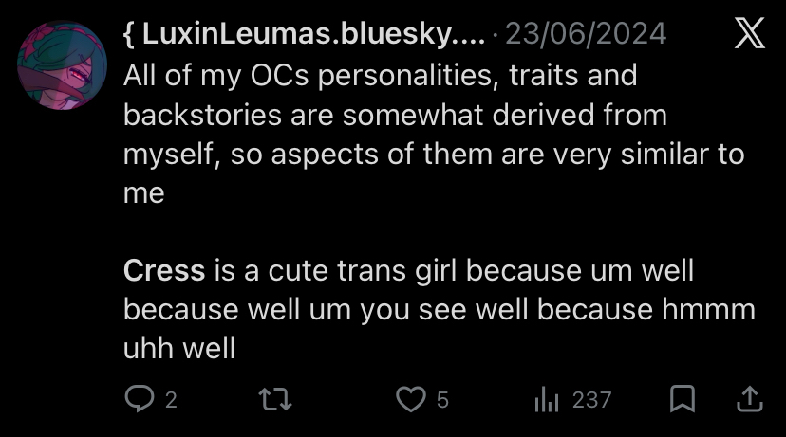Click the final line "uhh well"
Image resolution: width=786 pixels, height=437 pixels.
(x=179, y=349)
